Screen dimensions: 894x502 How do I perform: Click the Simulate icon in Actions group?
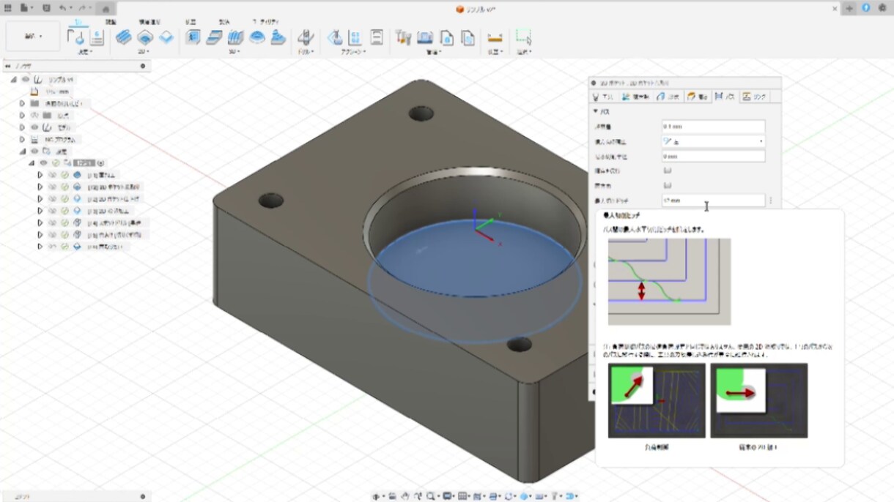click(x=335, y=37)
